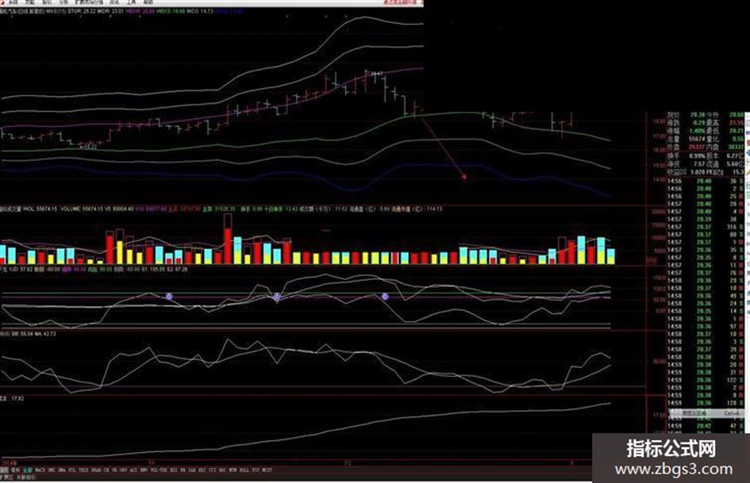The height and width of the screenshot is (483, 750).
Task: Switch to the MTM indicator tab
Action: coord(233,470)
